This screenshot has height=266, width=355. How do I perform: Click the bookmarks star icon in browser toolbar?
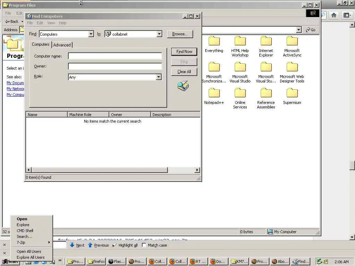tap(347, 15)
